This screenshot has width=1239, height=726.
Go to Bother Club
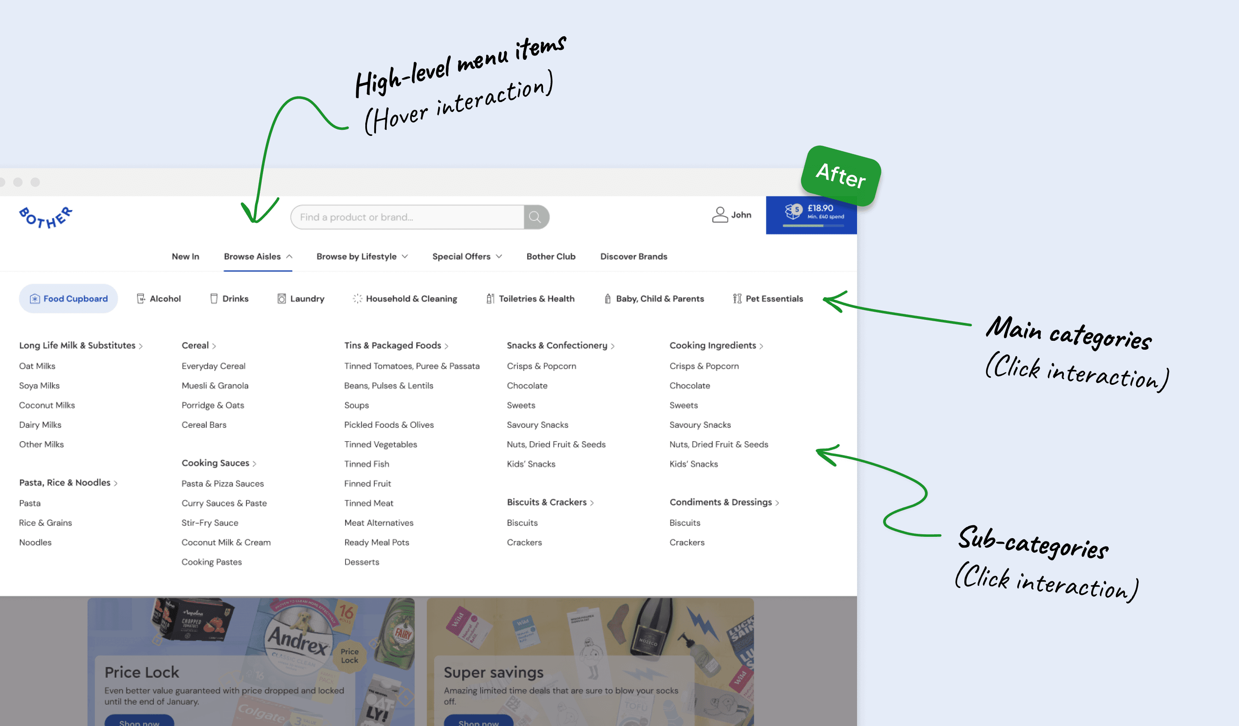(x=551, y=257)
